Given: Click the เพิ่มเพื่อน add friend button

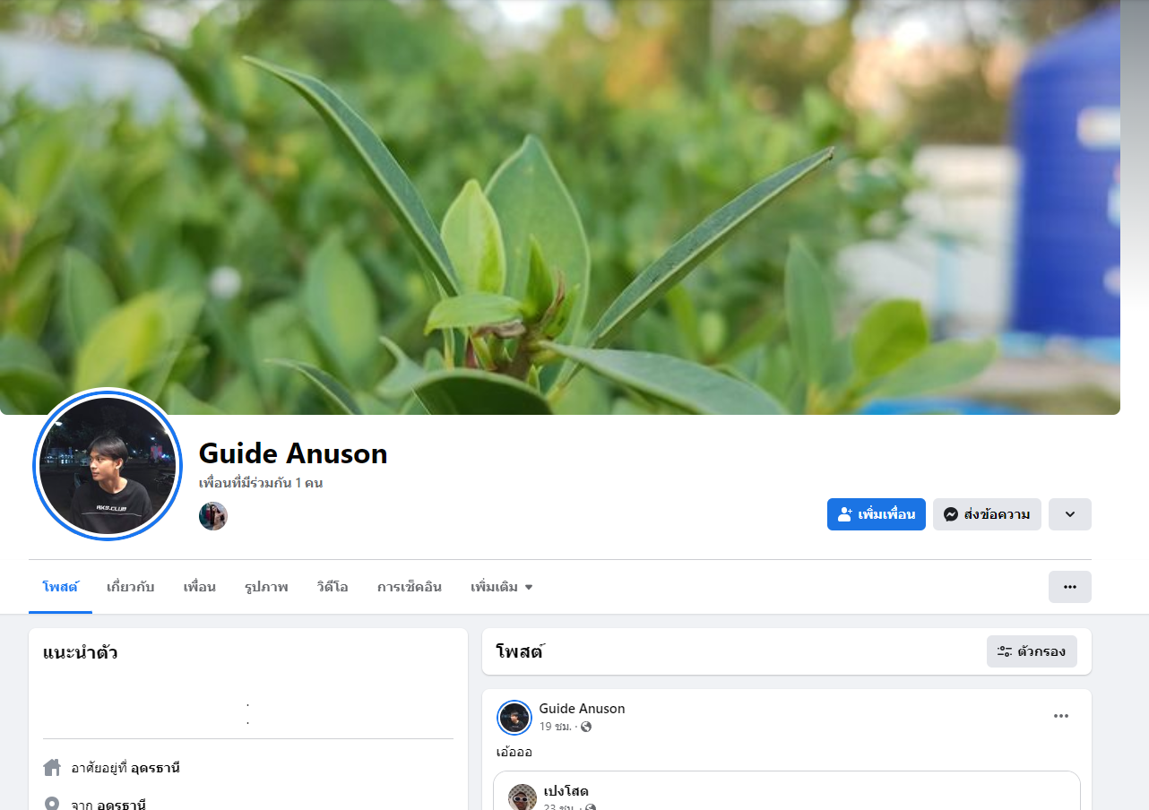Looking at the screenshot, I should tap(876, 514).
